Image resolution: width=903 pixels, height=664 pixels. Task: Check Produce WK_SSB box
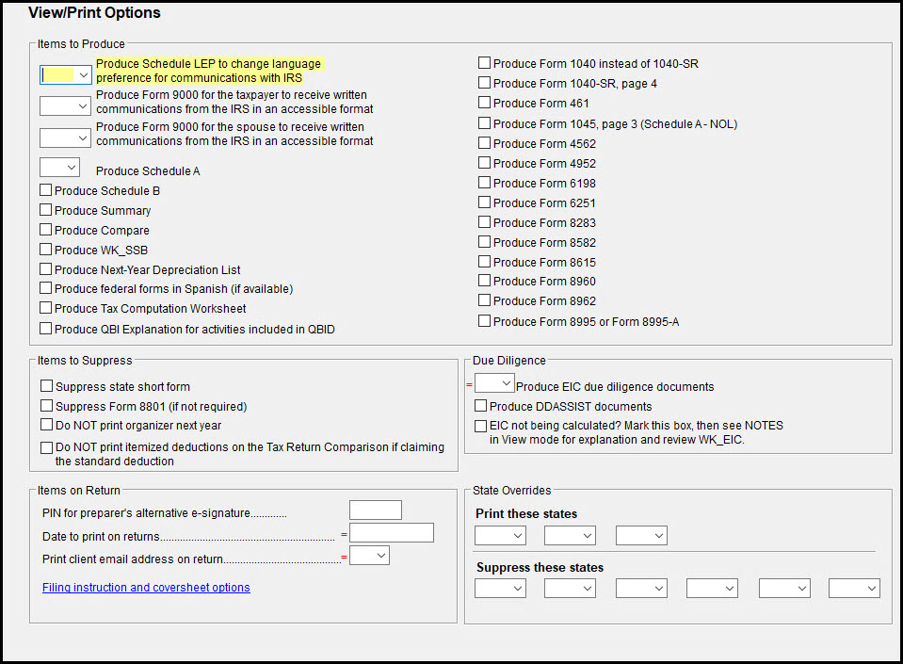[46, 250]
